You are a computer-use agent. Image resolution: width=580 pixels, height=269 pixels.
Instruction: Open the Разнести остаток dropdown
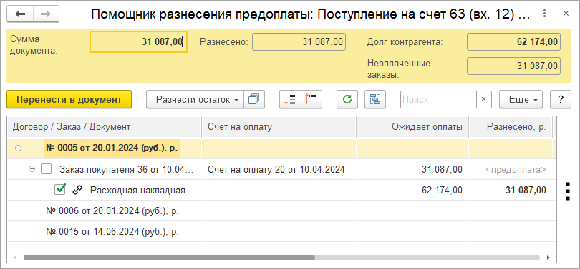coord(195,99)
